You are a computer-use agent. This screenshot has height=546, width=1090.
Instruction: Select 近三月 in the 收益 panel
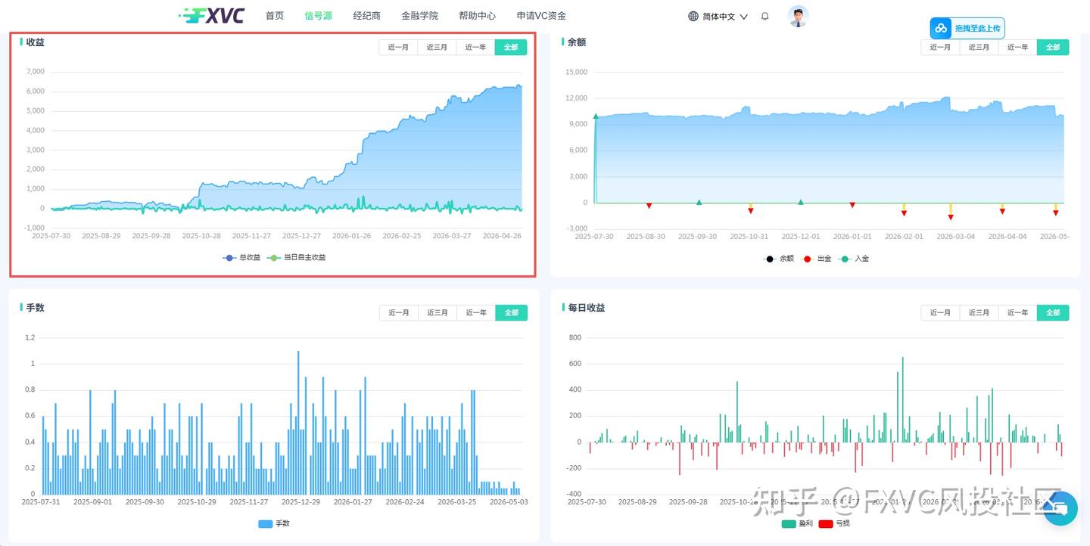pyautogui.click(x=437, y=47)
